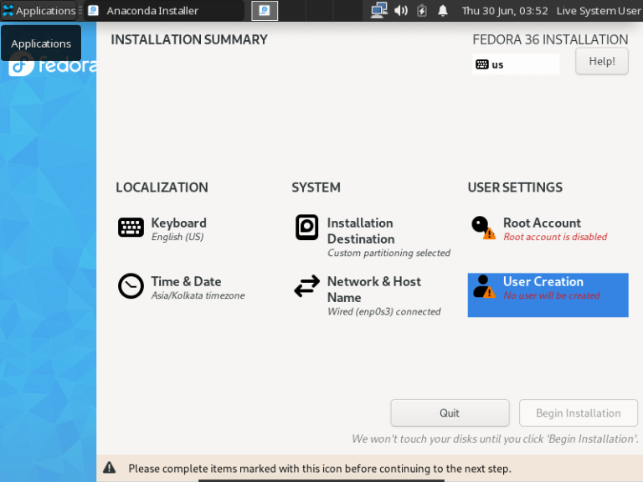Click the power manager battery tray icon
The image size is (643, 482).
[422, 10]
